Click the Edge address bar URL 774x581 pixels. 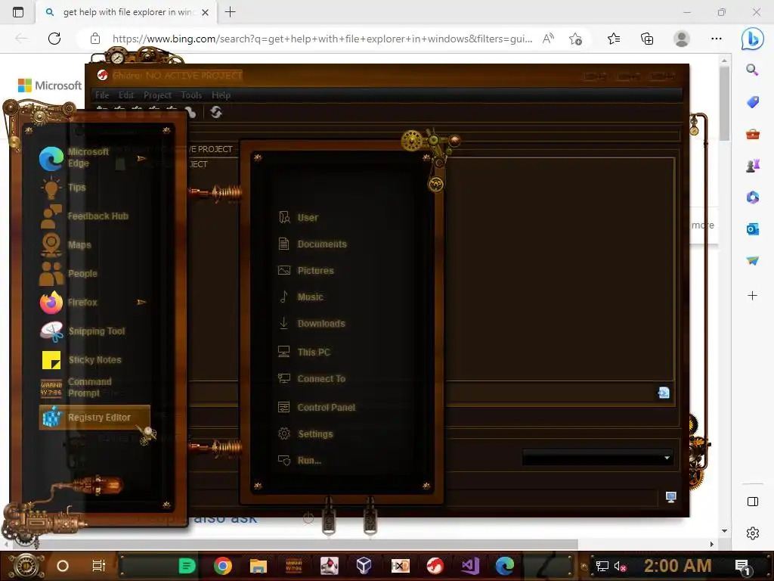[x=322, y=39]
